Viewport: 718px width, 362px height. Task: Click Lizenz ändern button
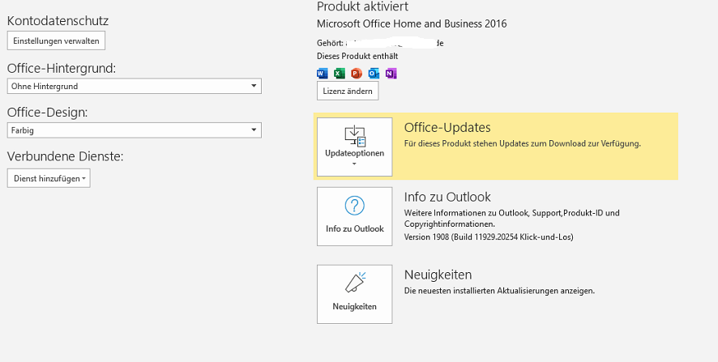tap(348, 91)
